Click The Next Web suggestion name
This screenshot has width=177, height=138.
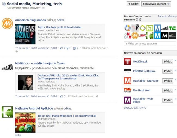(142, 90)
